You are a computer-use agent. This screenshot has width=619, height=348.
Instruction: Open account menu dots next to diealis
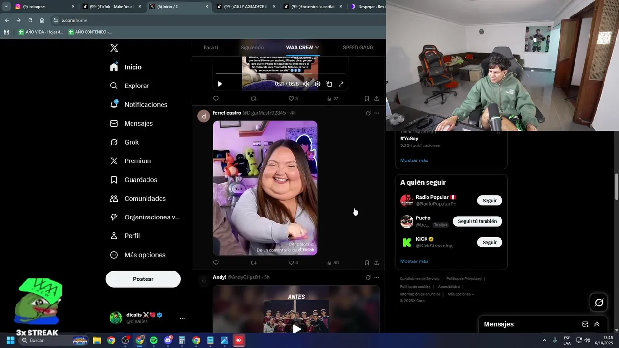[182, 318]
